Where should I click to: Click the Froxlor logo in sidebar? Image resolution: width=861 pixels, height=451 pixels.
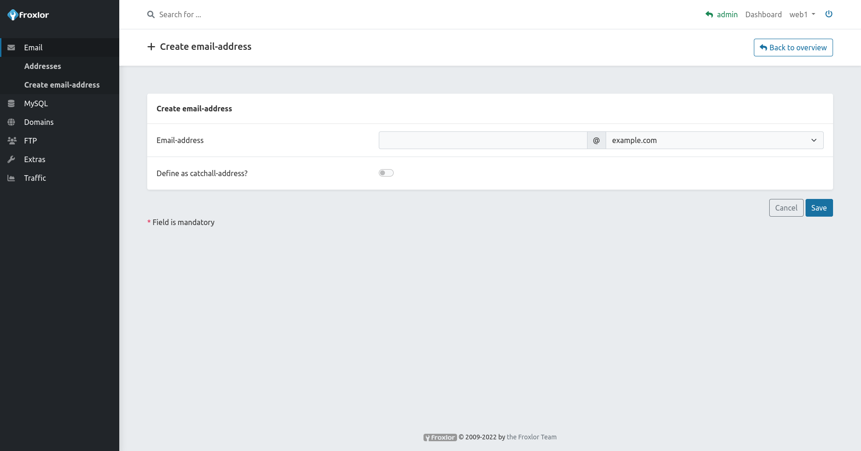(x=28, y=15)
